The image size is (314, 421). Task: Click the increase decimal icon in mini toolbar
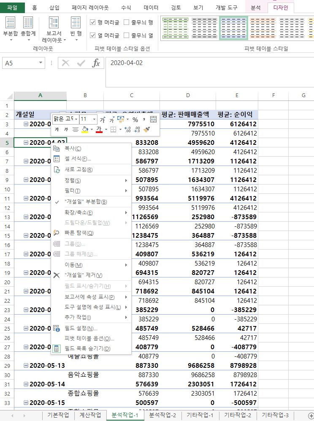pos(128,129)
